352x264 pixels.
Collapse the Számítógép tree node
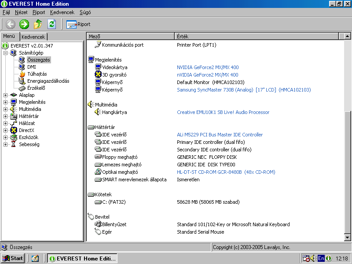(5, 53)
